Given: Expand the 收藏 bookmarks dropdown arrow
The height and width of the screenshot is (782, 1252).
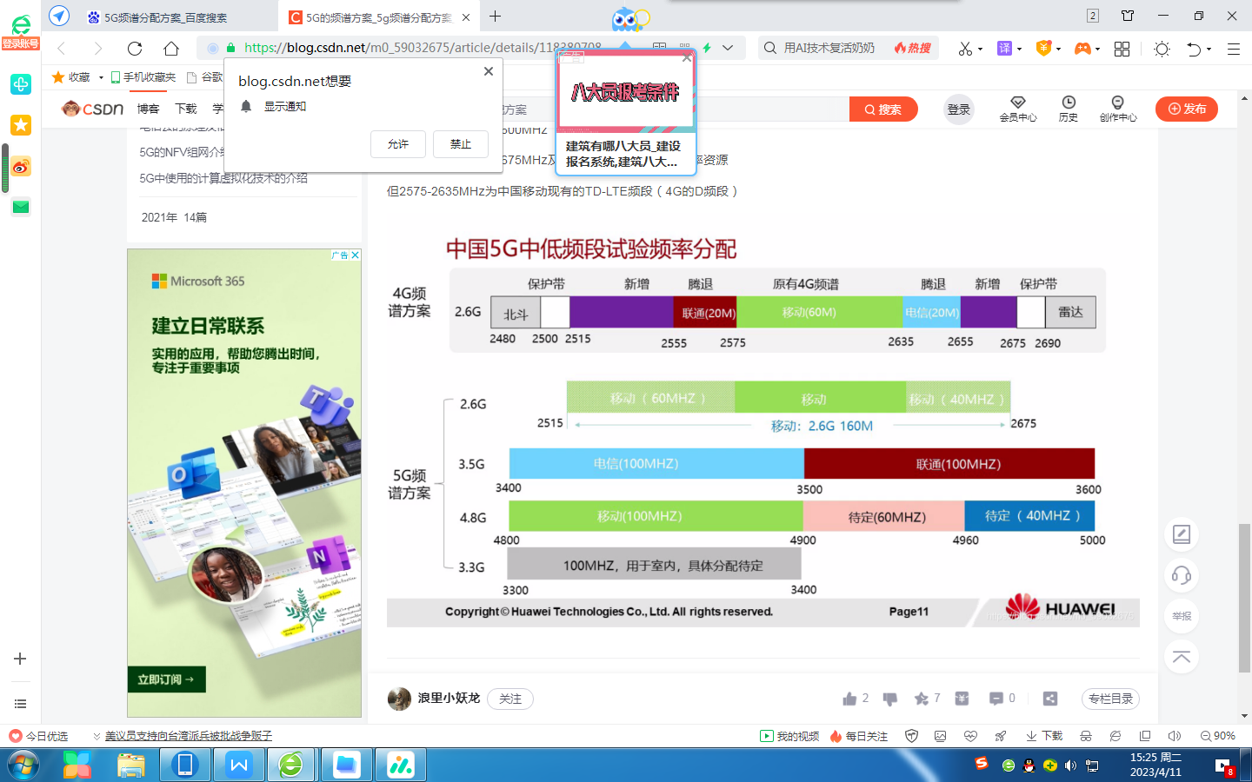Looking at the screenshot, I should coord(101,77).
